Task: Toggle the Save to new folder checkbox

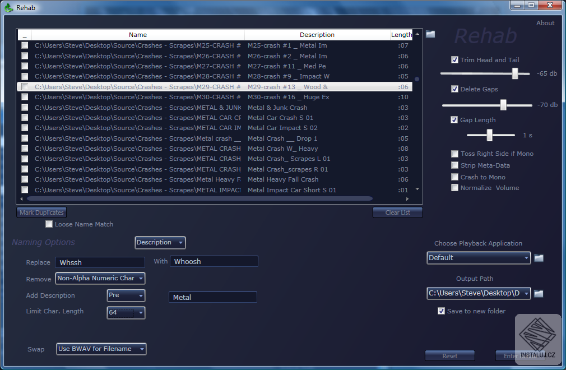Action: 441,311
